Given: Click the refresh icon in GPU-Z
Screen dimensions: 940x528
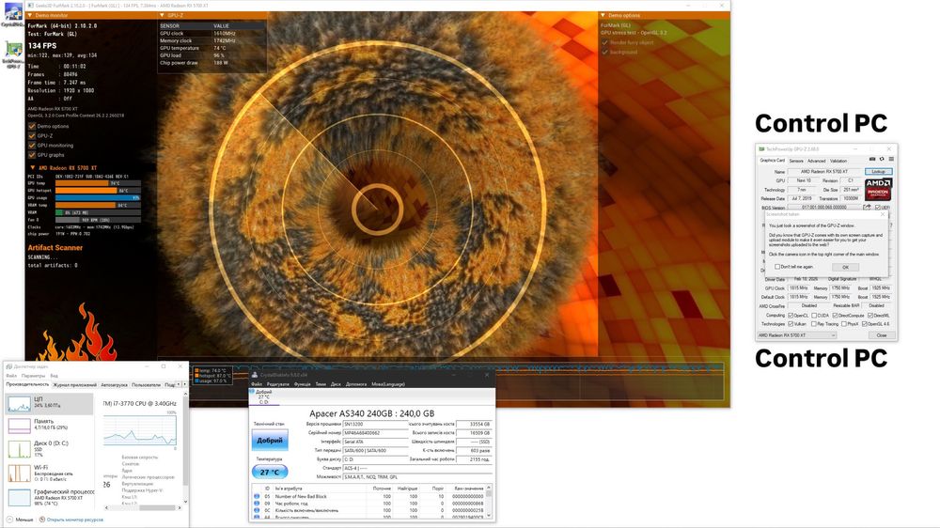Looking at the screenshot, I should pyautogui.click(x=882, y=160).
